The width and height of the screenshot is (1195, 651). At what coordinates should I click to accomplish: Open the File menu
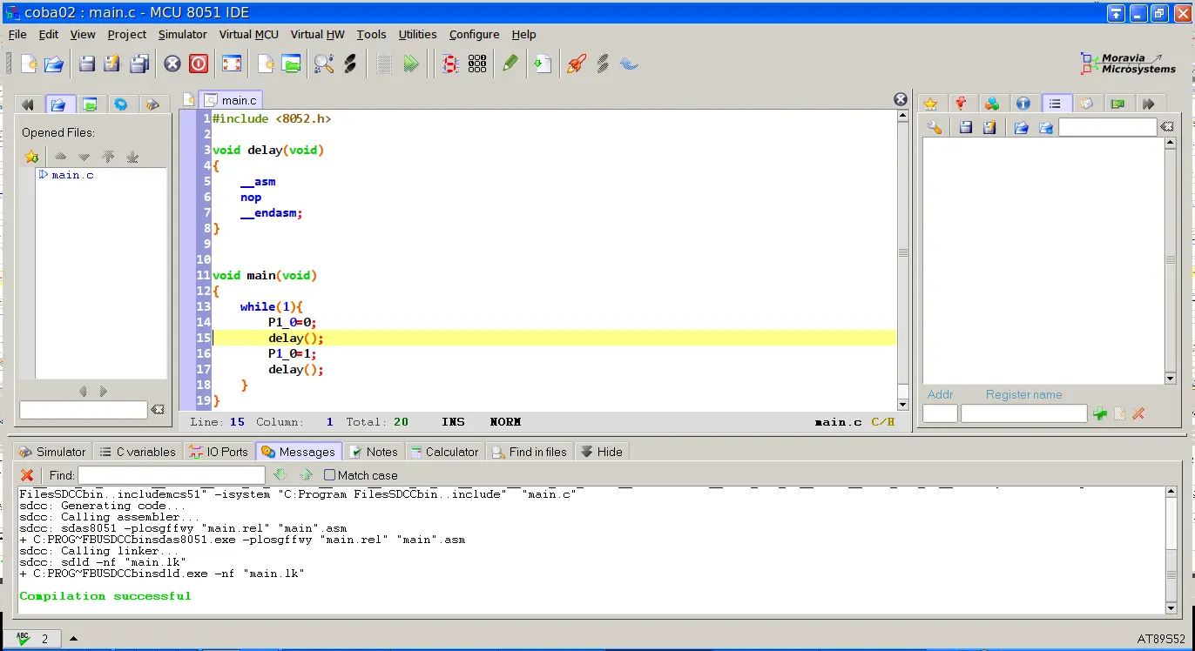pos(17,35)
